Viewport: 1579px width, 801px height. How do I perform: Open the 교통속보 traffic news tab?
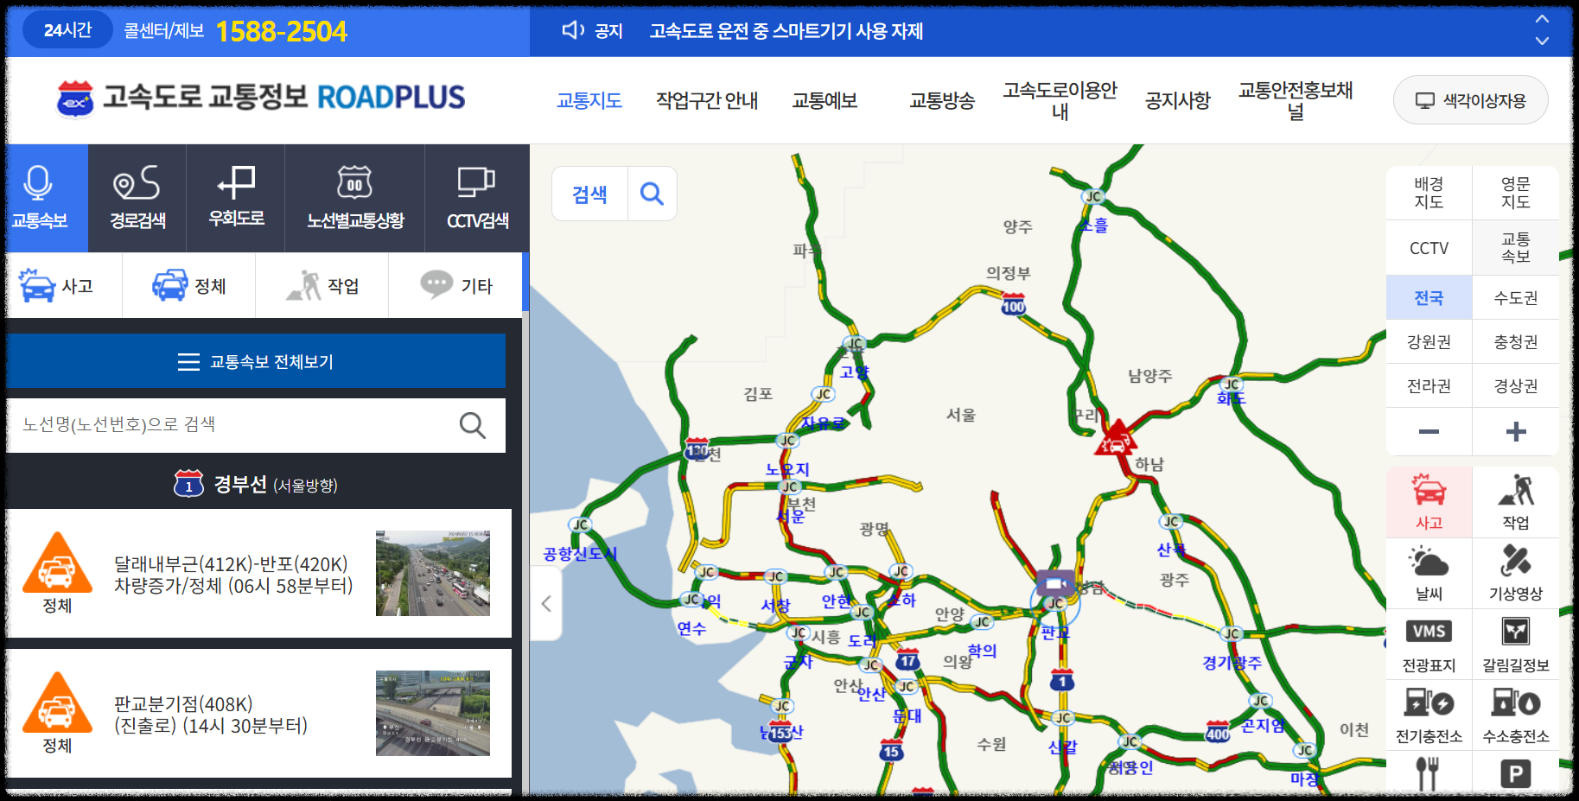[47, 198]
